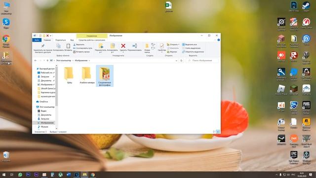
Task: Click Видео in the navigation pane
Action: pos(42,111)
